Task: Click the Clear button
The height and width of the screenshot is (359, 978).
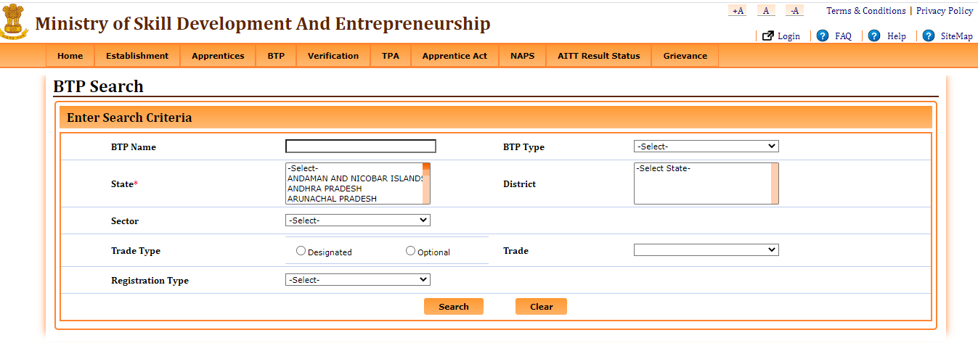Action: click(x=542, y=307)
